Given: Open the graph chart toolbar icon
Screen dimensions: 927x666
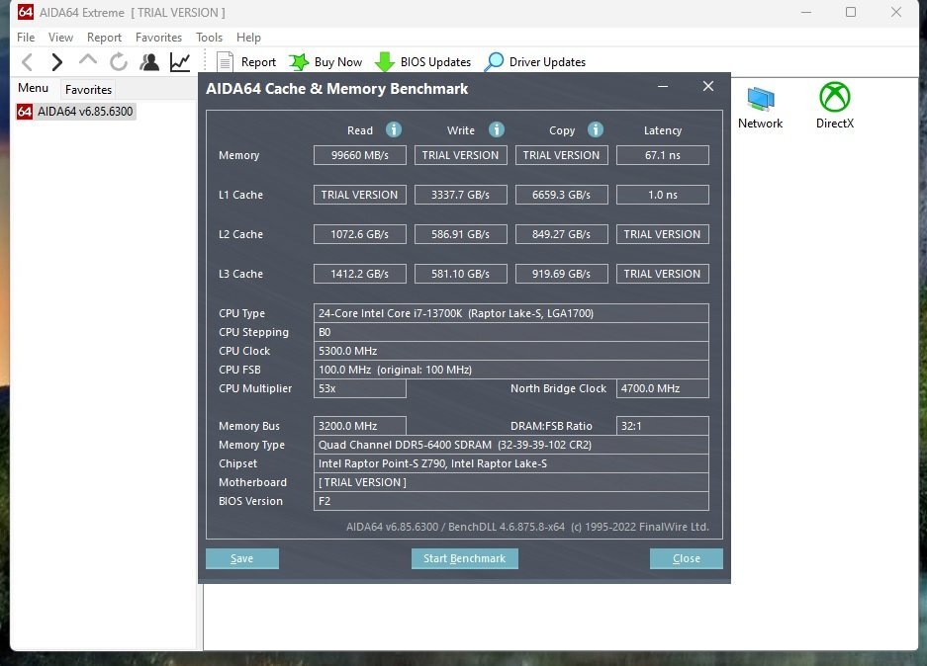Looking at the screenshot, I should (x=180, y=61).
